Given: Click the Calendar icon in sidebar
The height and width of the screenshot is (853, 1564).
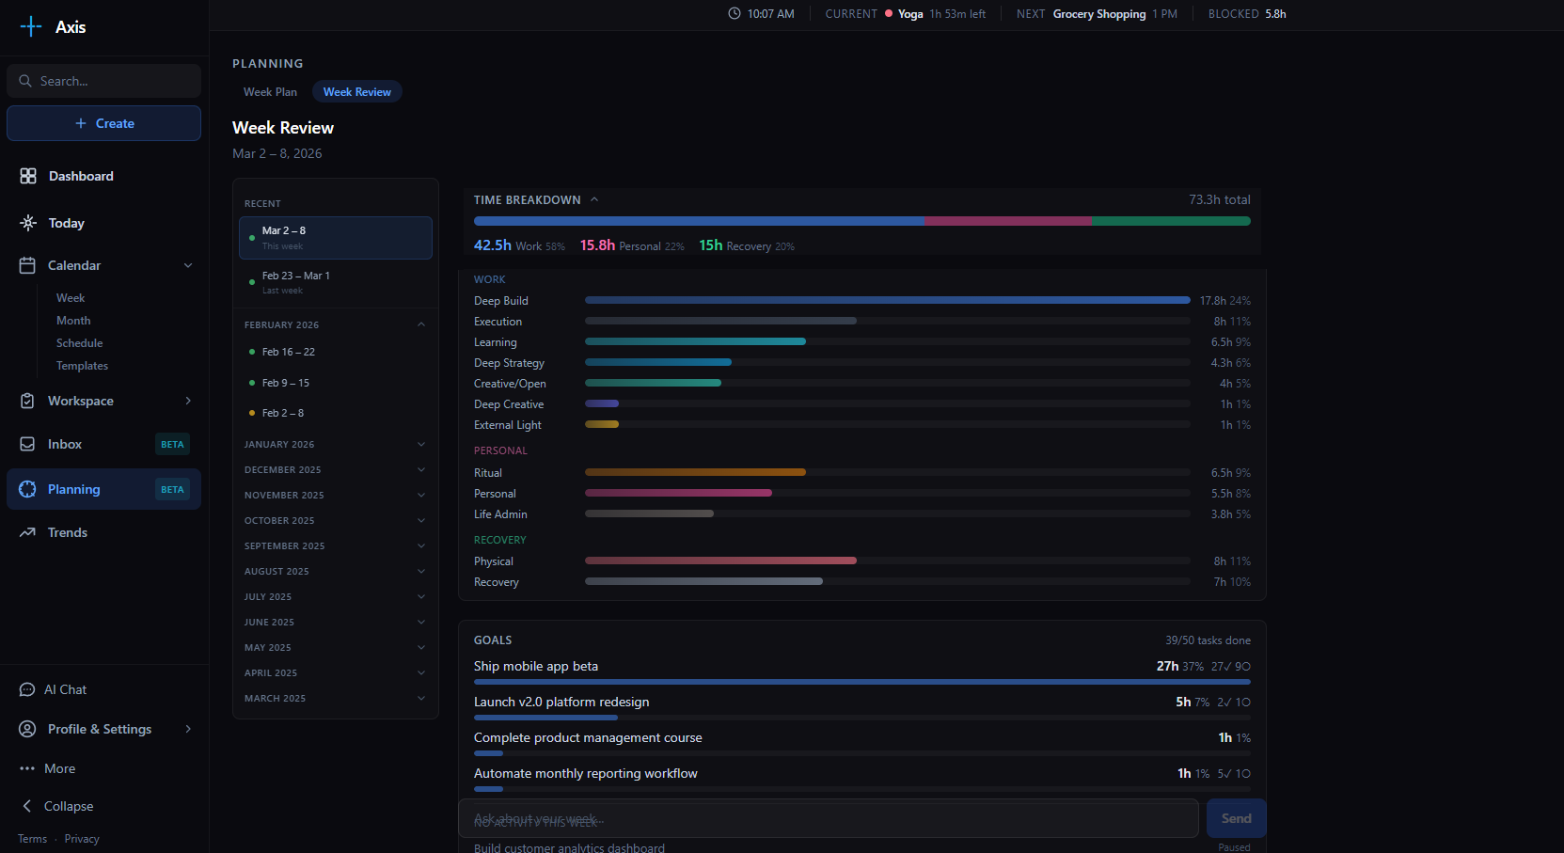Looking at the screenshot, I should (x=27, y=265).
